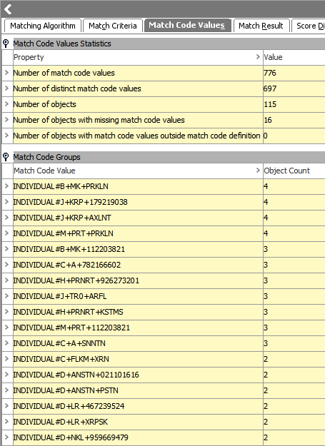Expand the Number of match code values row
The image size is (325, 446).
[x=7, y=73]
